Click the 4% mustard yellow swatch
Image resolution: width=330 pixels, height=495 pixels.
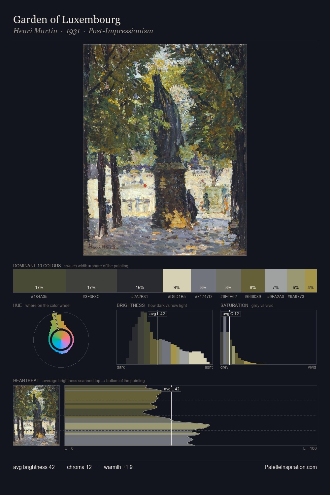pos(311,281)
